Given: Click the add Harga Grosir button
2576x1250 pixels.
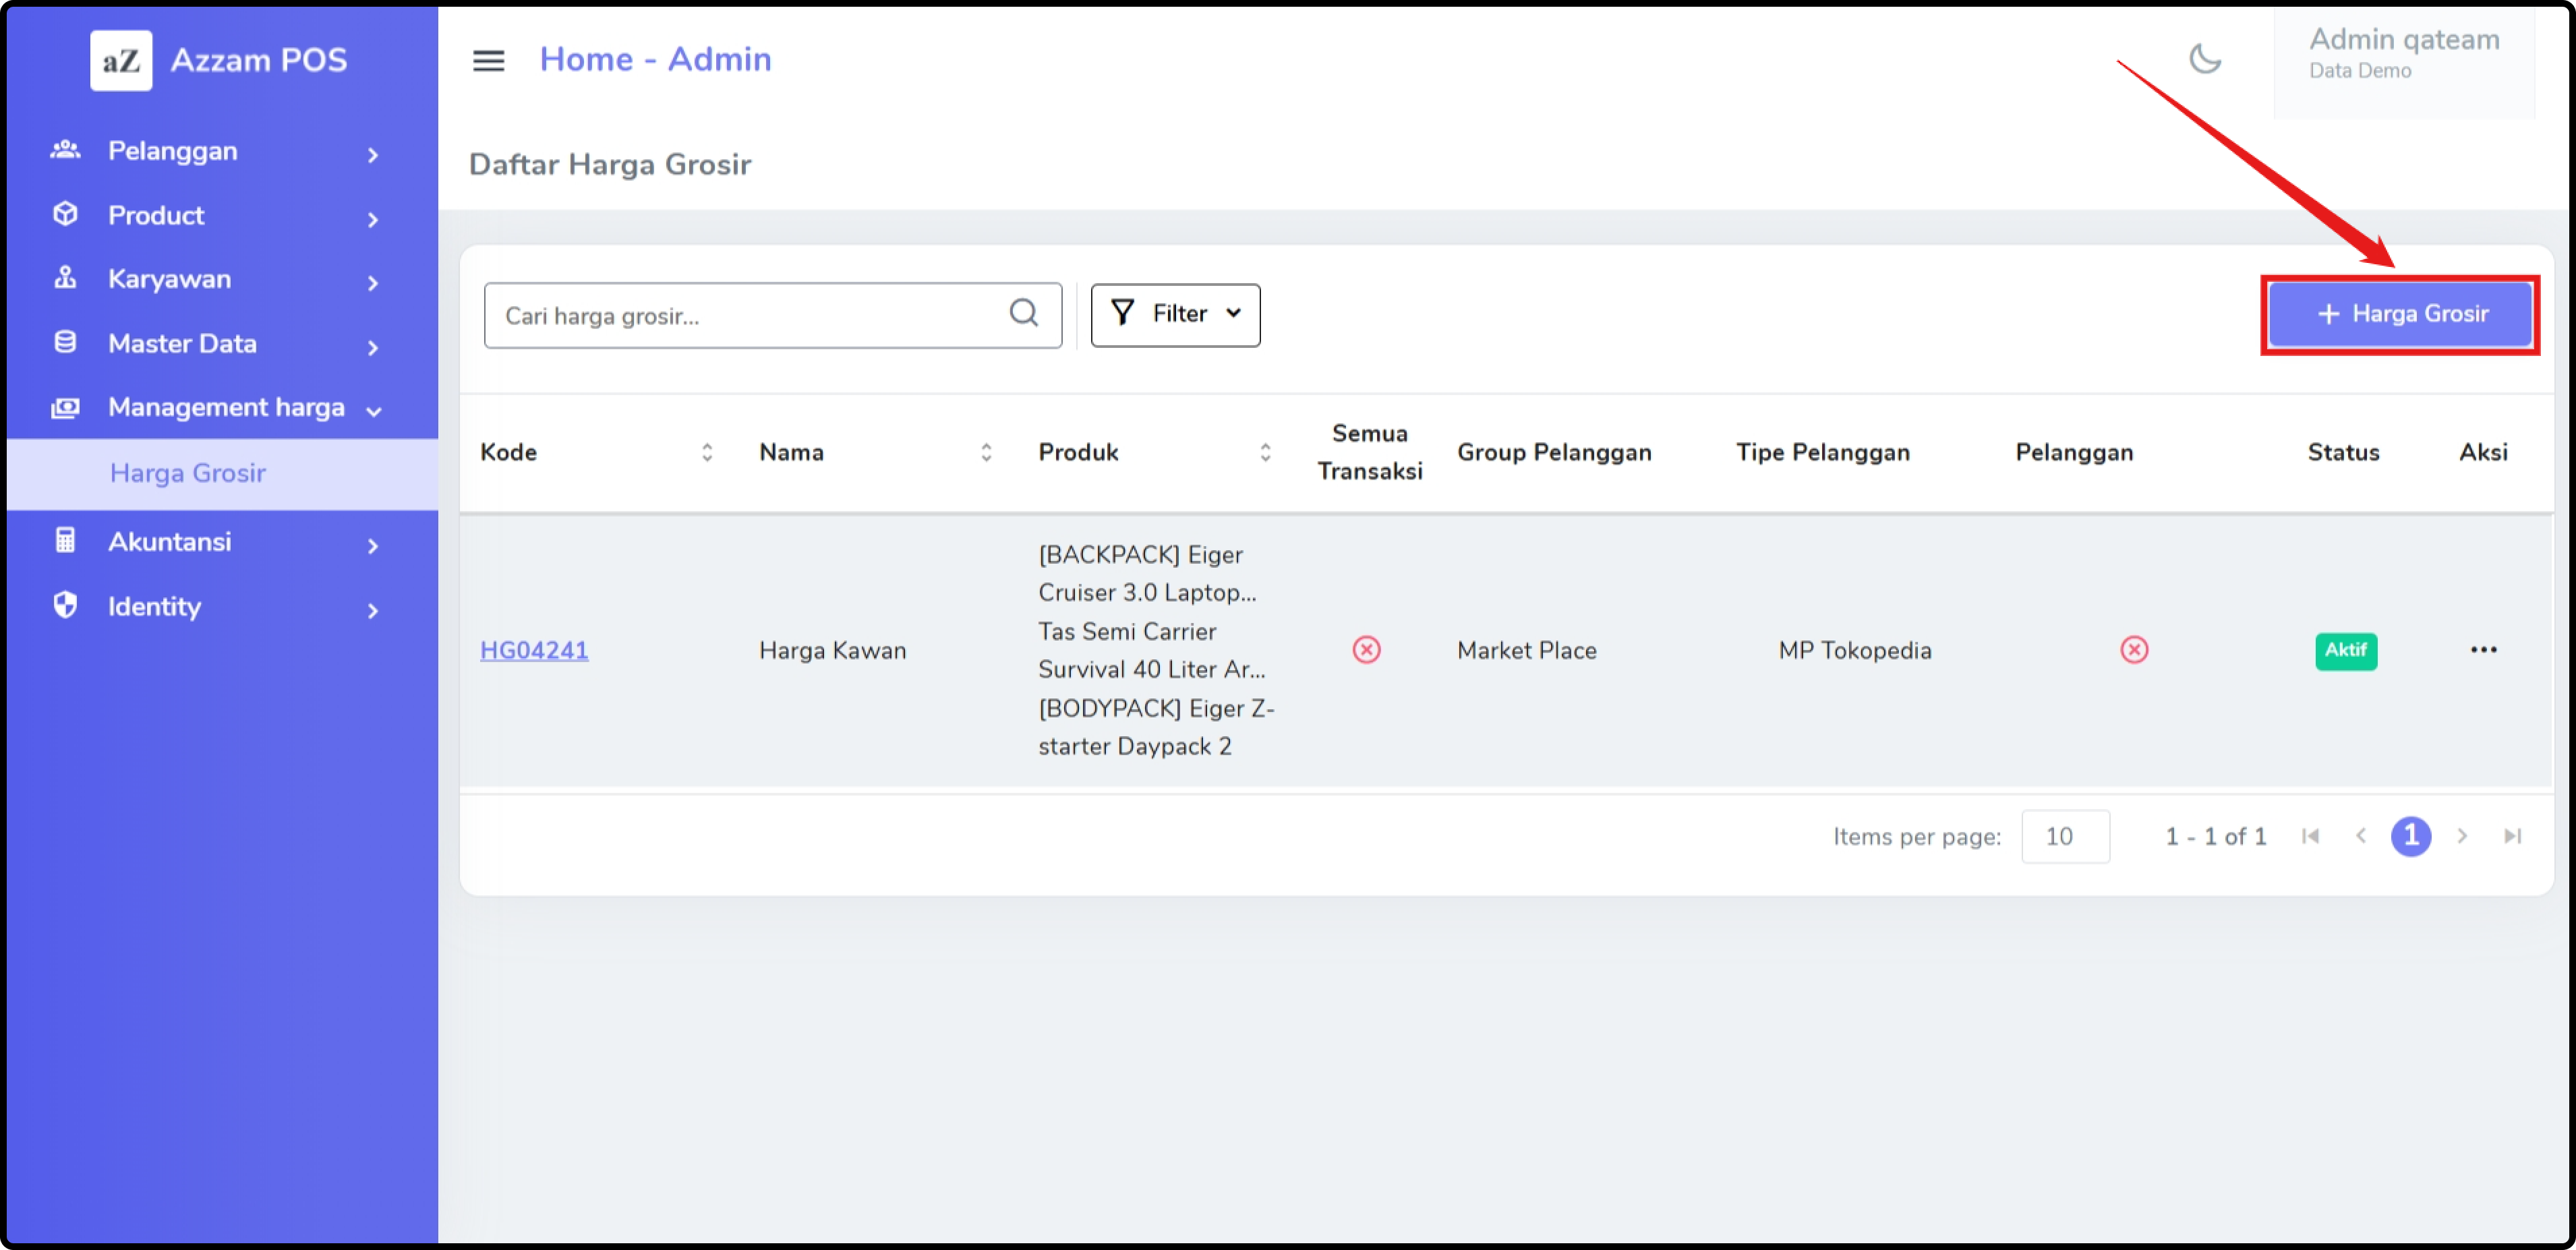Looking at the screenshot, I should coord(2399,315).
